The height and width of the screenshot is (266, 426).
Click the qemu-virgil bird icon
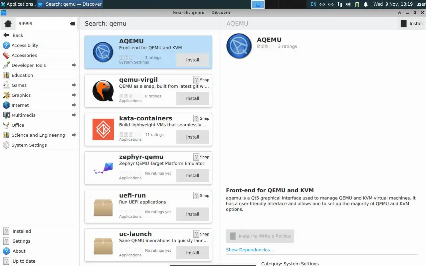103,91
